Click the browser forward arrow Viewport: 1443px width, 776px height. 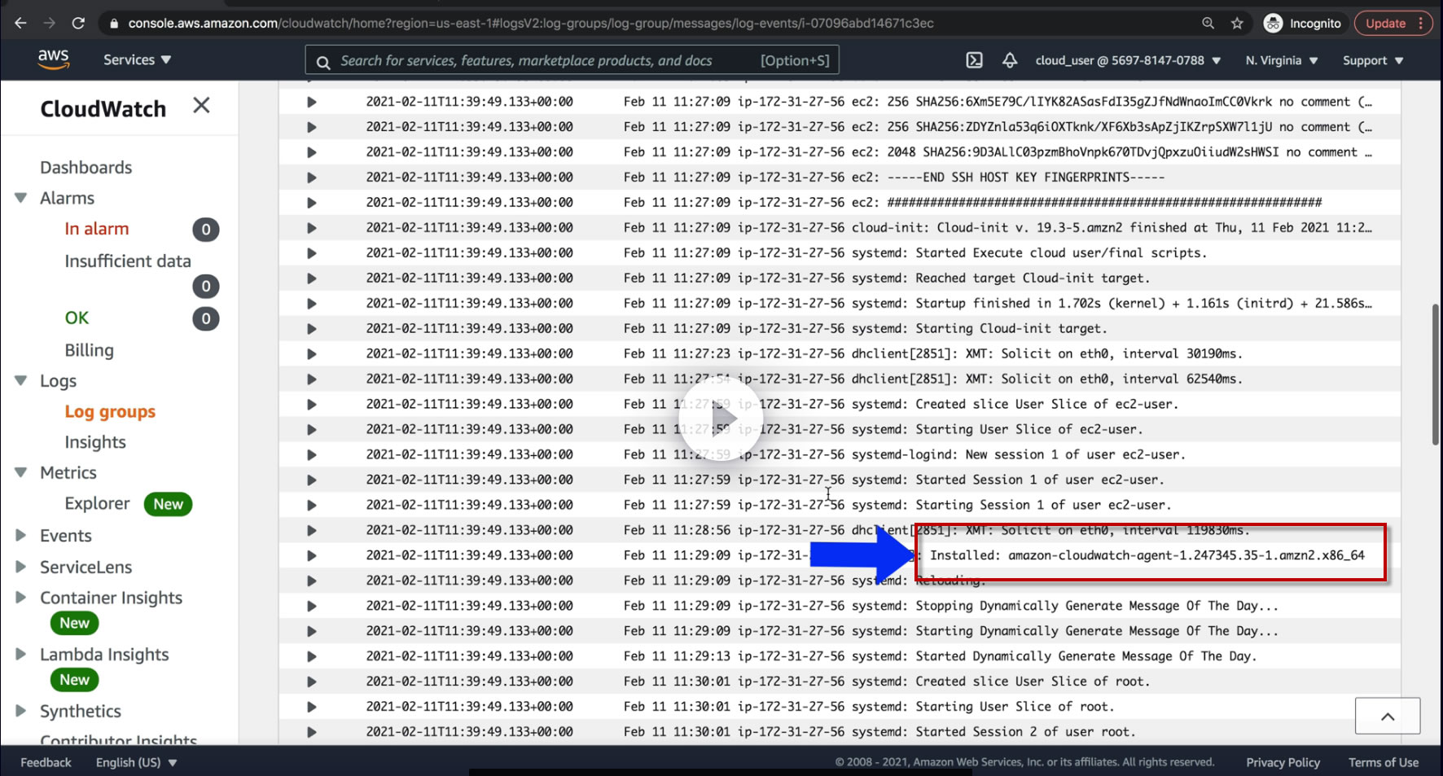tap(50, 23)
